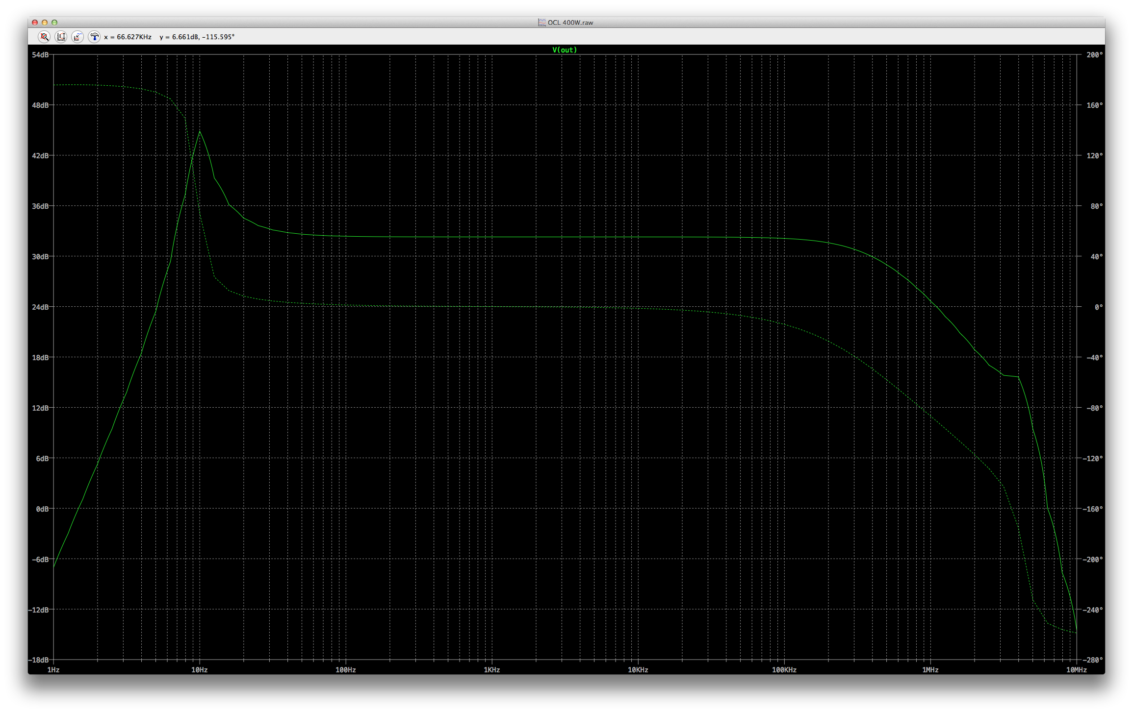Click the -280° phase axis label
1133x713 pixels.
click(1093, 660)
